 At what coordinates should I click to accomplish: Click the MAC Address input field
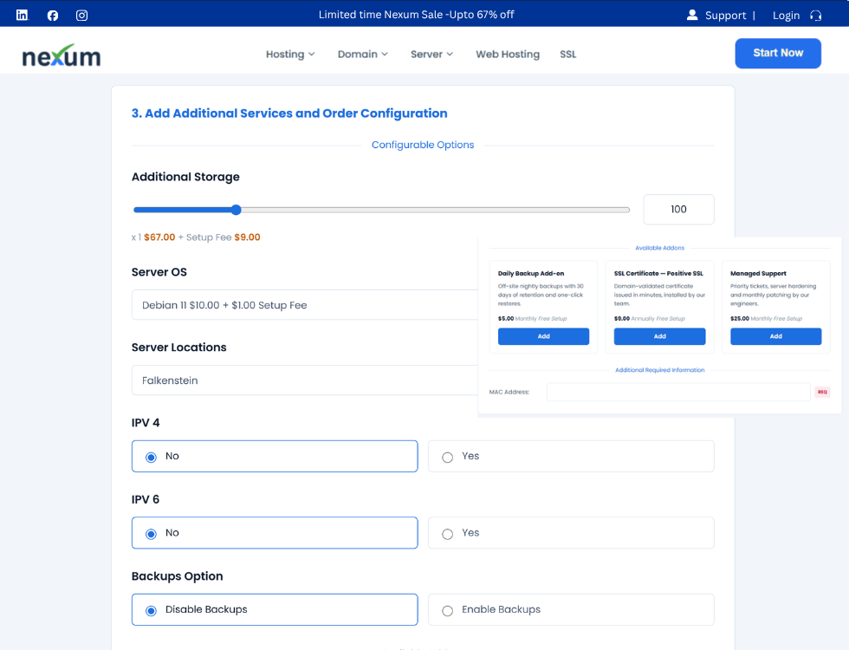[678, 392]
